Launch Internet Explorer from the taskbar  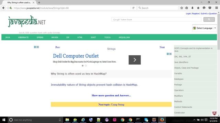[83, 120]
